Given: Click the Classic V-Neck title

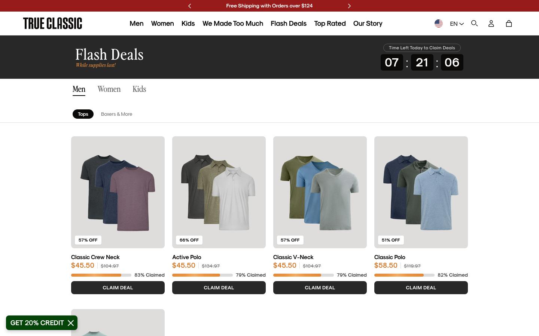Looking at the screenshot, I should [x=293, y=257].
